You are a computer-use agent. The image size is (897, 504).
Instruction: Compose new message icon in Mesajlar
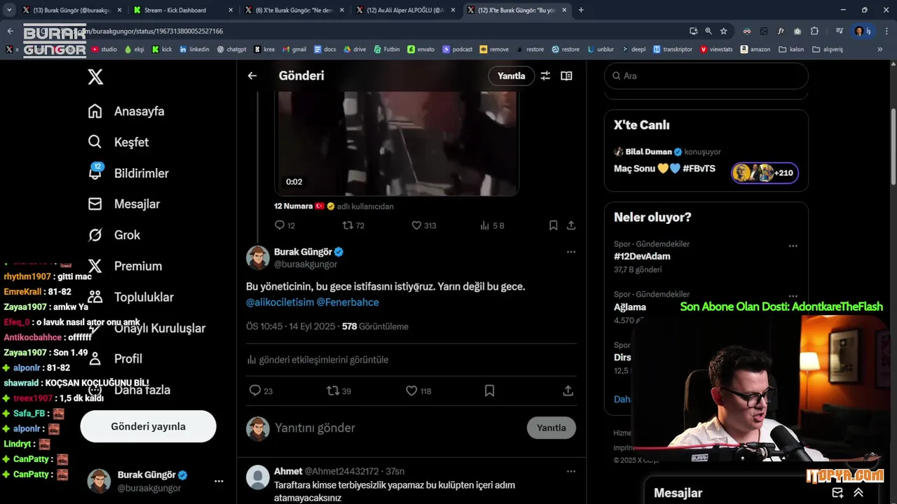(x=837, y=493)
